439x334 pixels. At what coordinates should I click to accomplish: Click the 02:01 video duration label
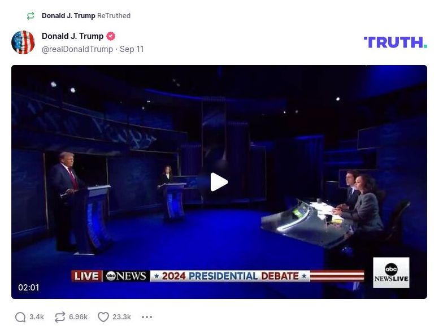[x=29, y=288]
